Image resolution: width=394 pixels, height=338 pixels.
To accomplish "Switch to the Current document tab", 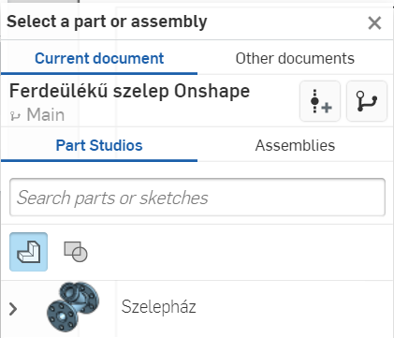I will (99, 58).
